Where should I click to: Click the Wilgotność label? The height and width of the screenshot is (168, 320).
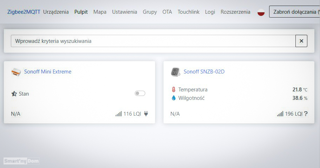(192, 98)
